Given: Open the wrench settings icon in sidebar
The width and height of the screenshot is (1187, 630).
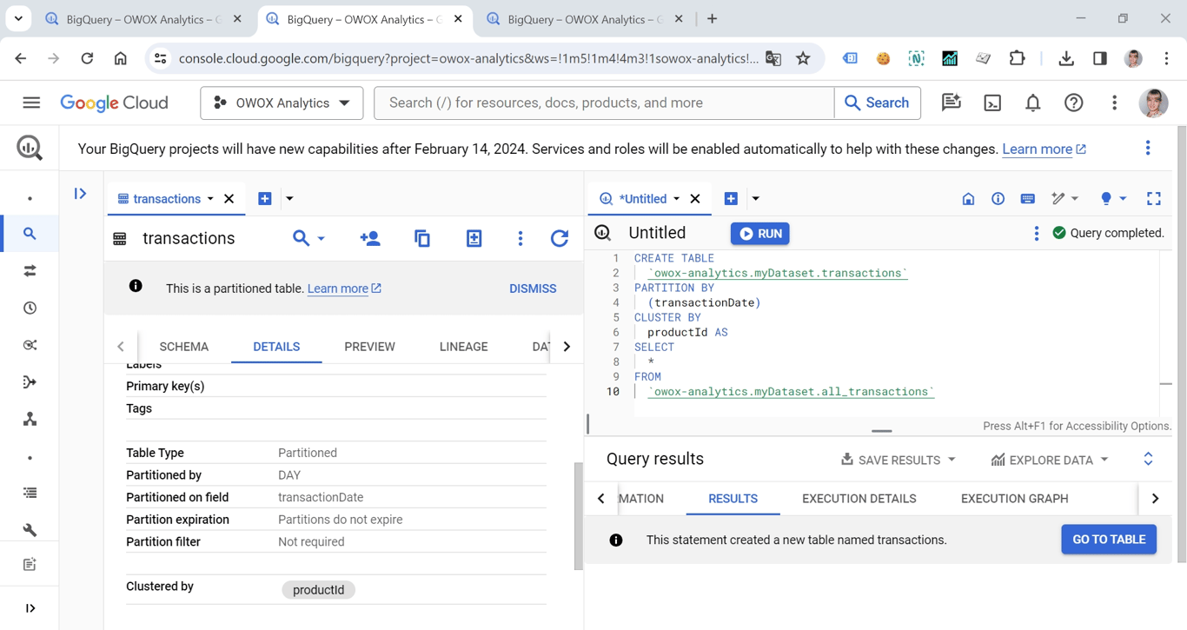Looking at the screenshot, I should coord(30,529).
